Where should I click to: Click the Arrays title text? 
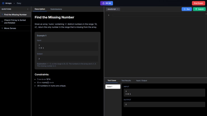click(8, 3)
